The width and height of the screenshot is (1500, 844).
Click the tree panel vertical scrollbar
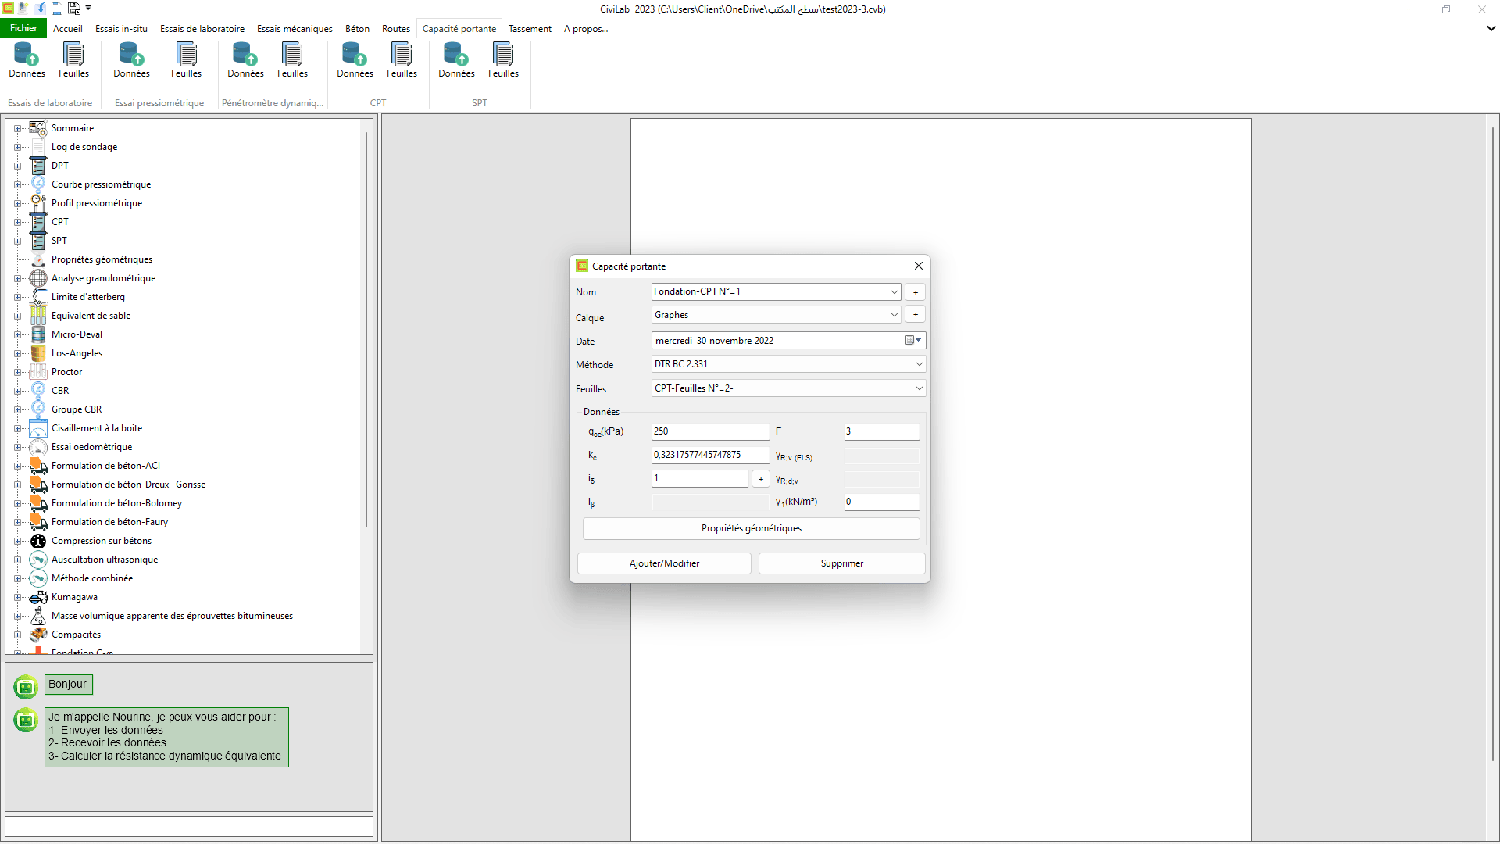(x=366, y=328)
